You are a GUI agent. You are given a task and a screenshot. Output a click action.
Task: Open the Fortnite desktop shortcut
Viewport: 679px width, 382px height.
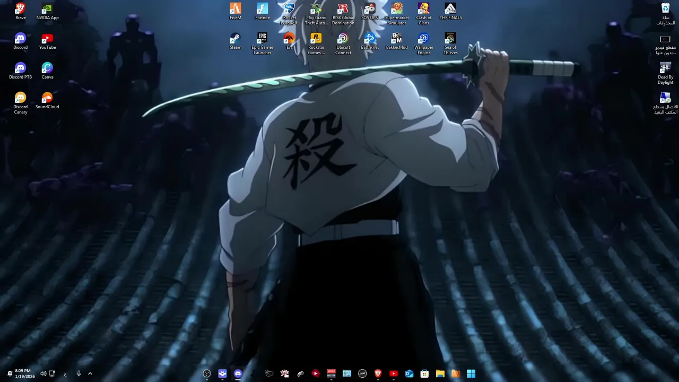click(262, 12)
